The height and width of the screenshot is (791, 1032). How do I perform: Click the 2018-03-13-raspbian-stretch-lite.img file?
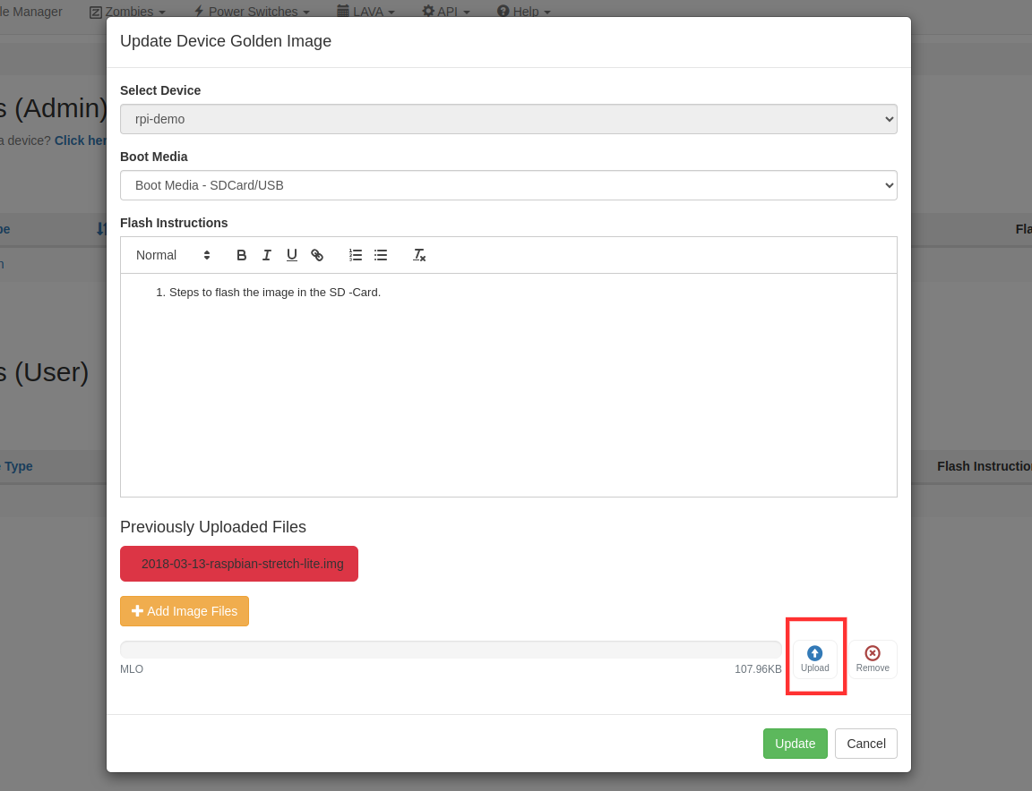pos(239,564)
